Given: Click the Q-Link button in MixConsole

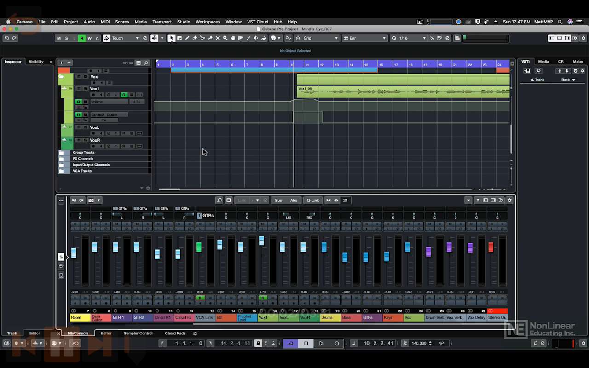Looking at the screenshot, I should click(313, 201).
